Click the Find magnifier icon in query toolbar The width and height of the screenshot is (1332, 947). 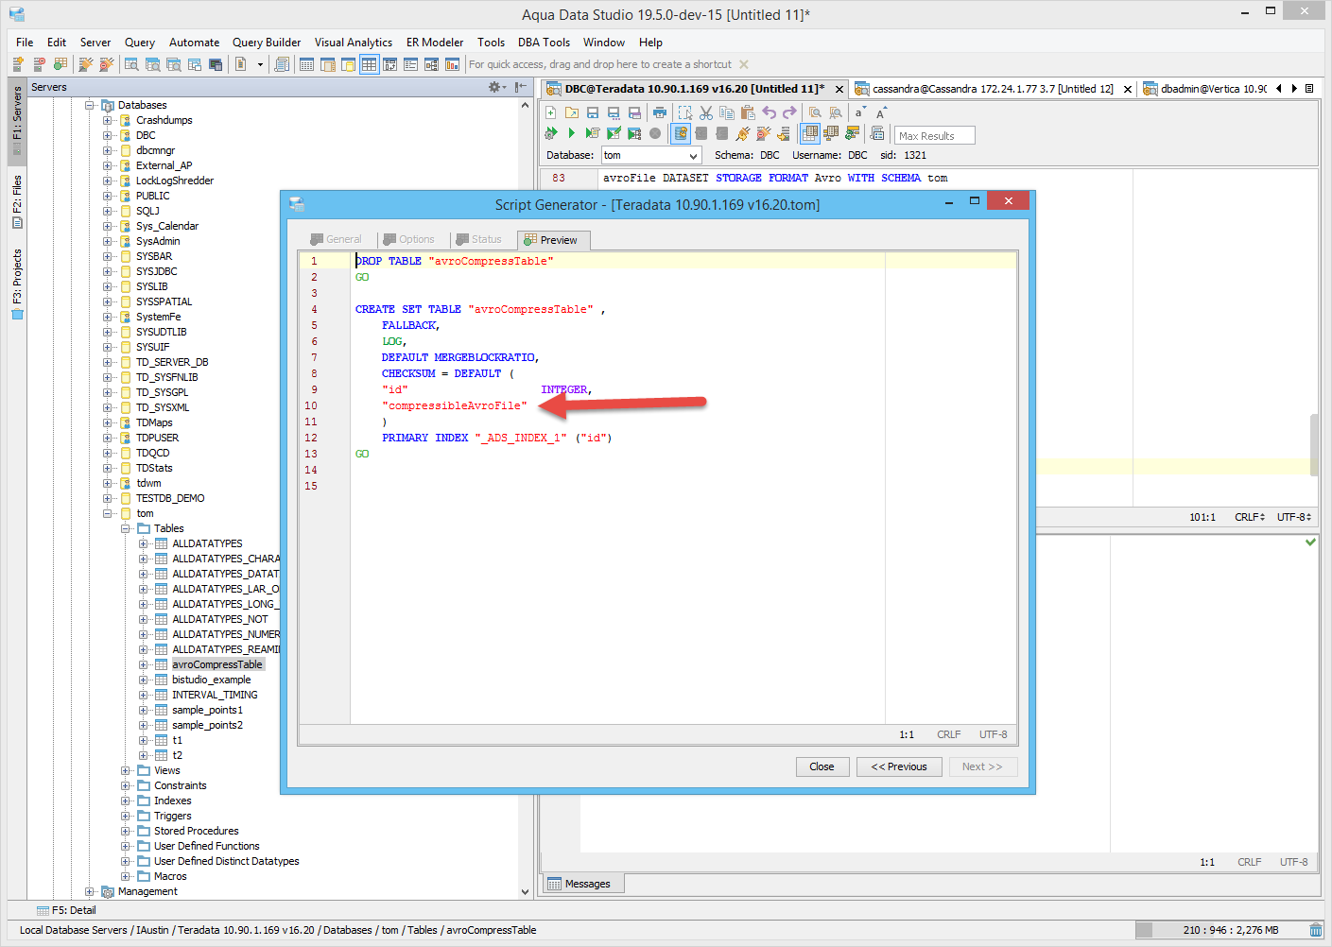[x=815, y=112]
